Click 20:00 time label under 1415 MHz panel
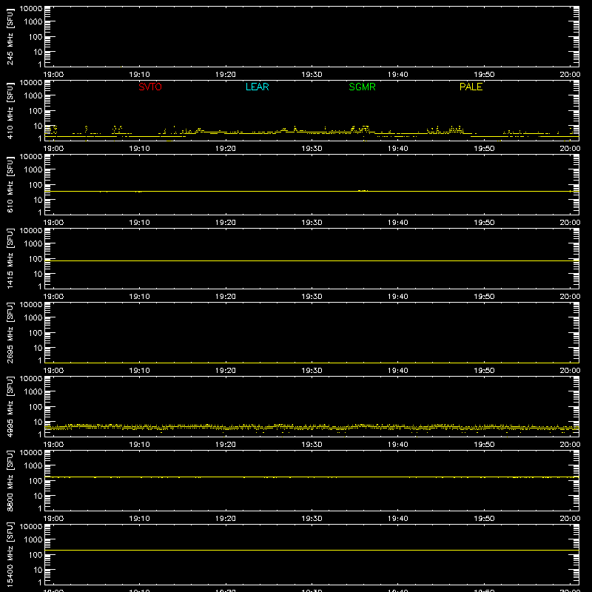This screenshot has width=592, height=592. (x=570, y=297)
